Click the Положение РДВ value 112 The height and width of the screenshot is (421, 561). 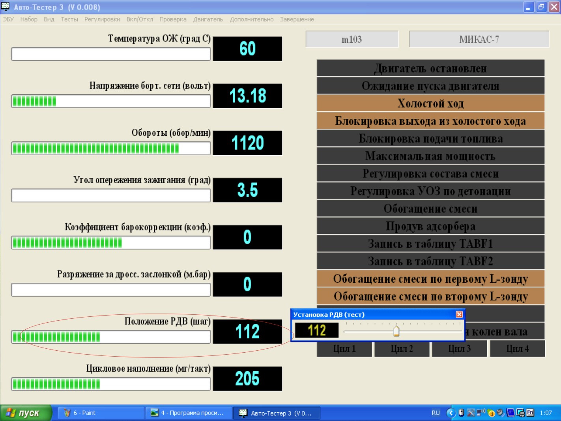click(x=247, y=331)
